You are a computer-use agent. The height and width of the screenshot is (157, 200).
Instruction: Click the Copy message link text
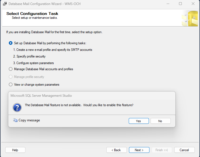coord(29,121)
